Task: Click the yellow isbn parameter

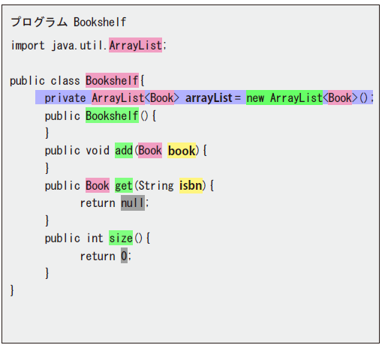Action: pos(191,185)
